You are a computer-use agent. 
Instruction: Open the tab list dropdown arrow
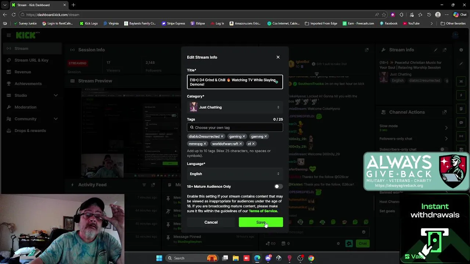(x=5, y=5)
